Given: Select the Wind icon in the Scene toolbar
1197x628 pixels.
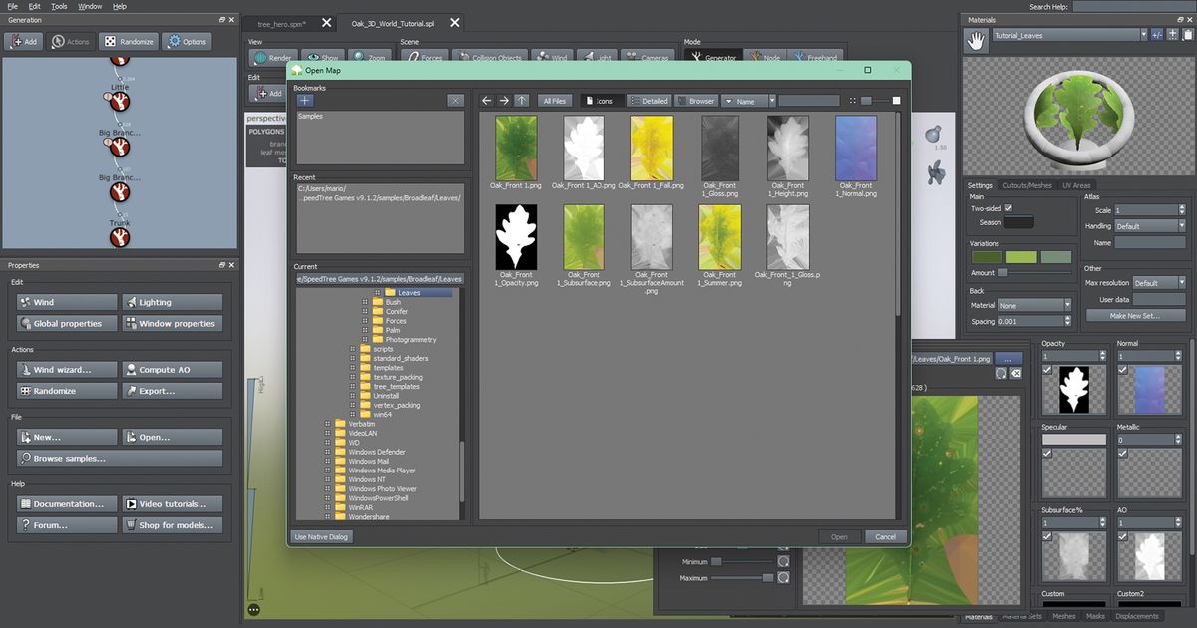Looking at the screenshot, I should click(x=550, y=57).
